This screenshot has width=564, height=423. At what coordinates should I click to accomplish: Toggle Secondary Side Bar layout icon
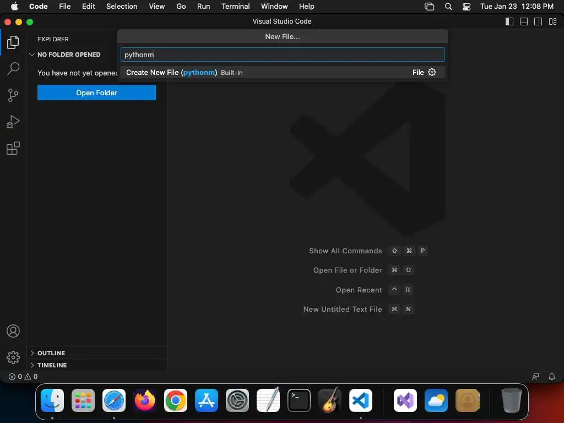click(538, 21)
